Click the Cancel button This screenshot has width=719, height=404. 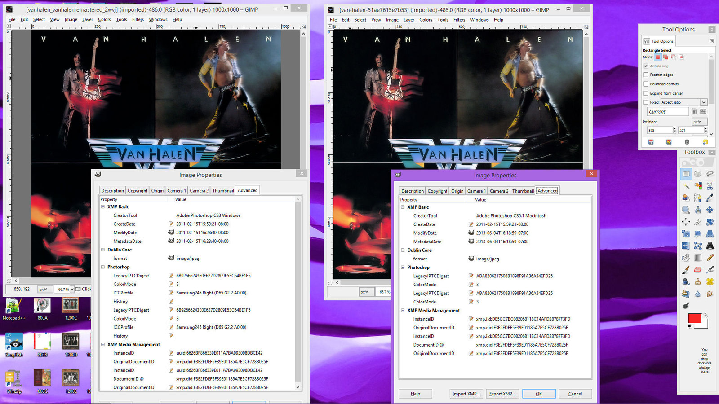pos(575,394)
